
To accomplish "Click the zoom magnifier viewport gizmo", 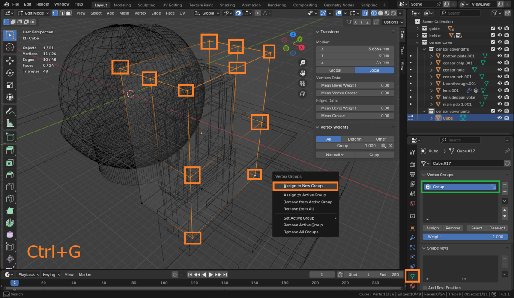I will click(x=302, y=63).
